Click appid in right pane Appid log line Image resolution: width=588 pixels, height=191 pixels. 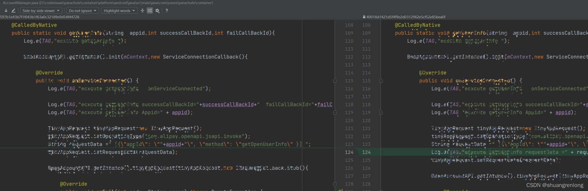(x=563, y=112)
